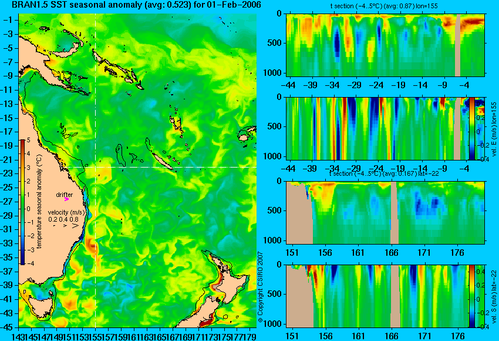This screenshot has height=341, width=499.
Task: Click the velocity arrow scale symbols in legend
Action: (x=66, y=226)
